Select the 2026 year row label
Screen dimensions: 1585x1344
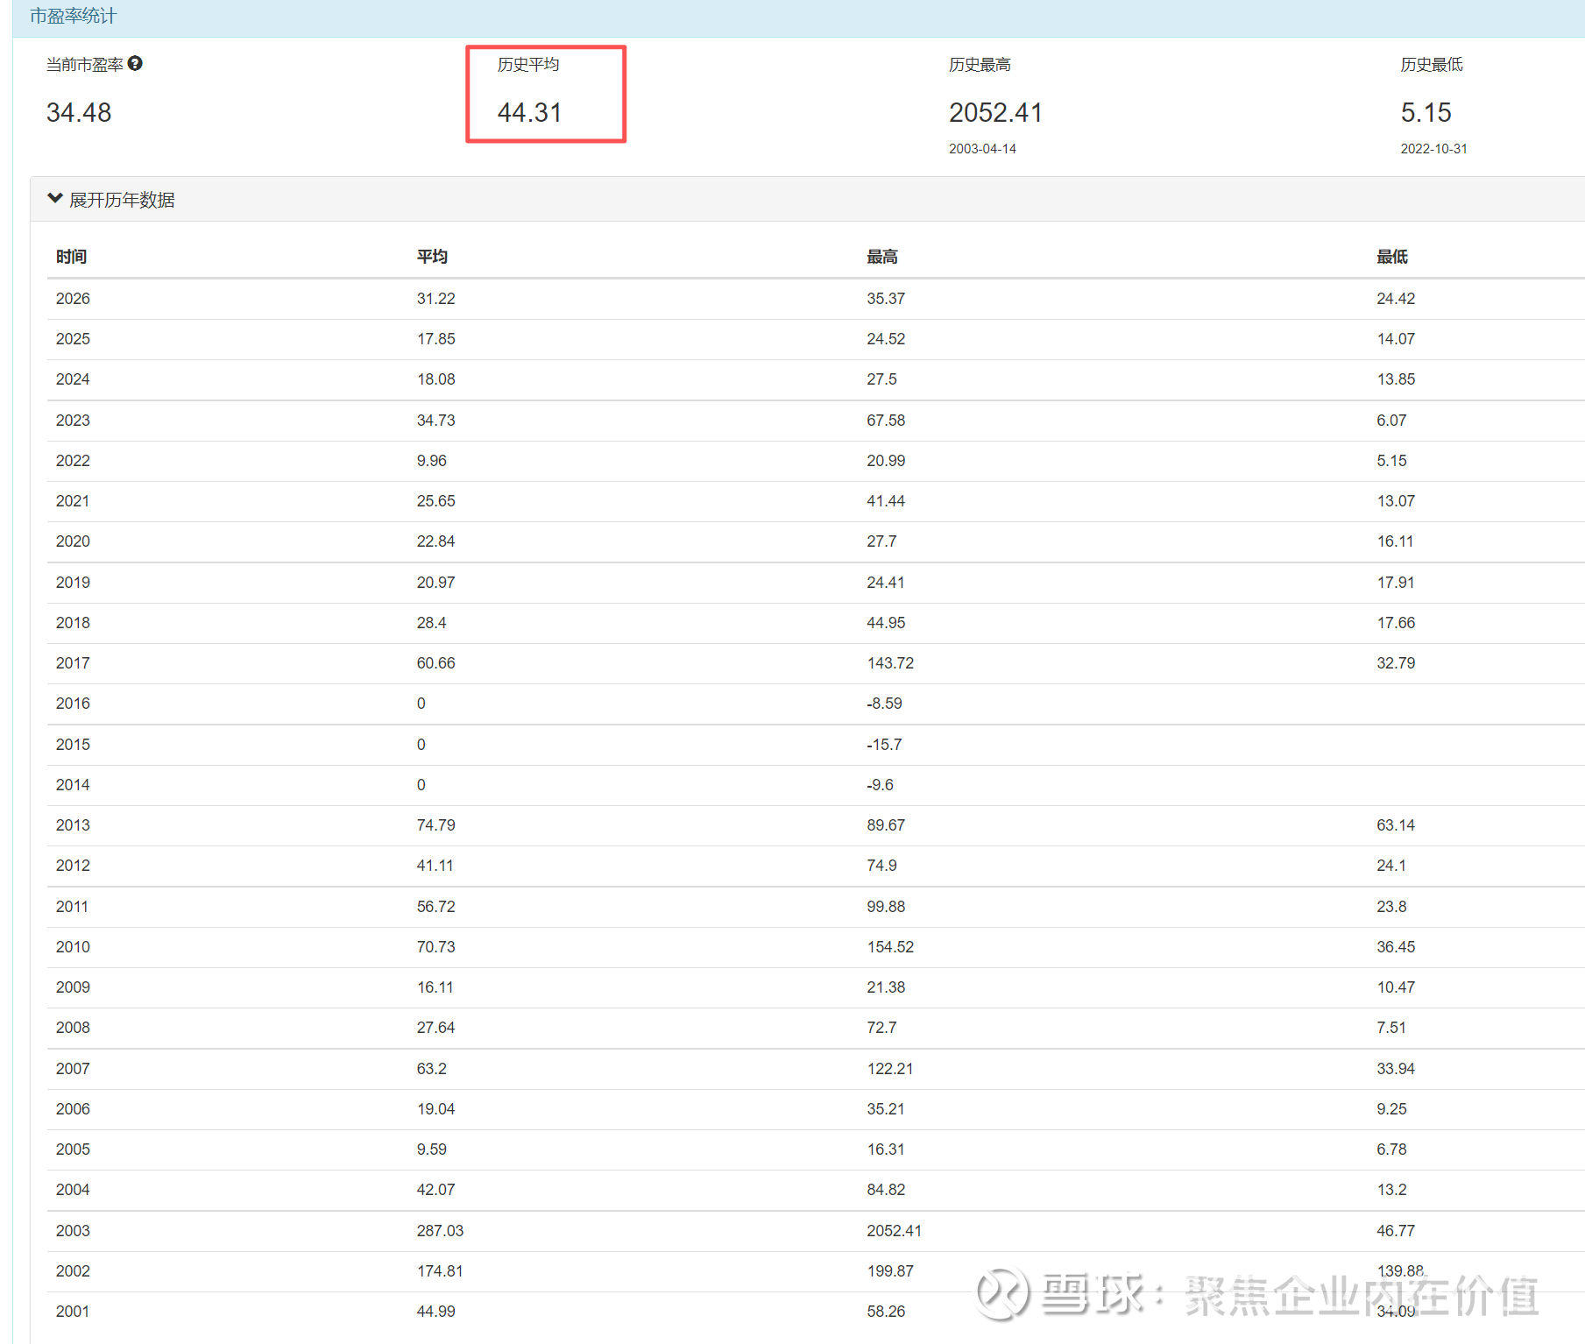pos(73,299)
